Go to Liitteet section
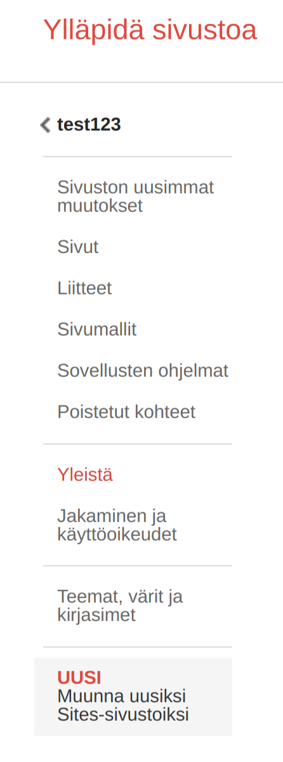 click(x=84, y=288)
